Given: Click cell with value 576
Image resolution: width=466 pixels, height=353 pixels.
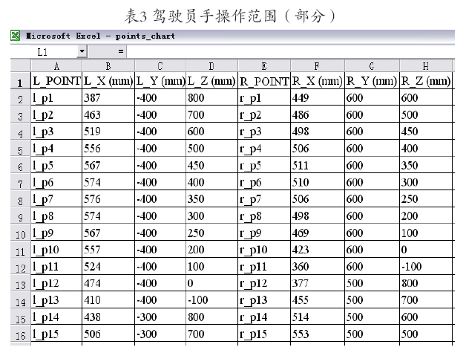Looking at the screenshot, I should 108,199.
